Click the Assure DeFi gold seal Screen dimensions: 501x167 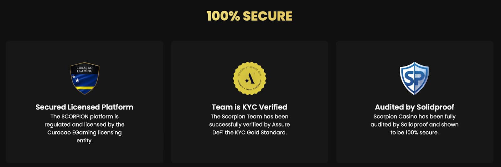[x=249, y=78]
